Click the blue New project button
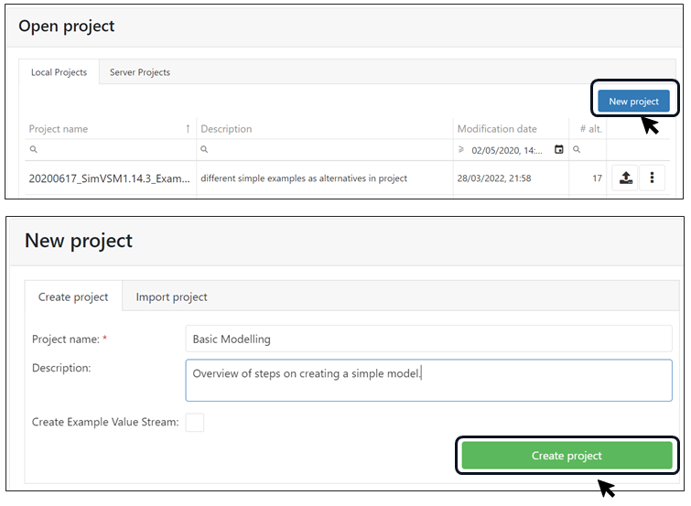Screen dimensions: 691x506 click(633, 101)
